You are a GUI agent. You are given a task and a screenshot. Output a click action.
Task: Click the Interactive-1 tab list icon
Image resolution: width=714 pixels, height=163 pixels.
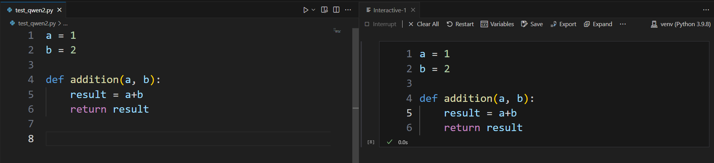368,10
